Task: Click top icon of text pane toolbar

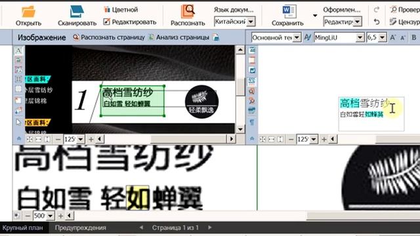Action: [x=252, y=50]
